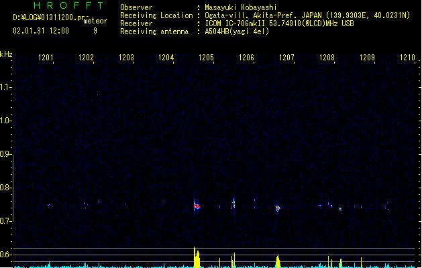Viewport: 422px width, 268px height.
Task: Click the meteor echo near 1207
Action: (x=278, y=208)
